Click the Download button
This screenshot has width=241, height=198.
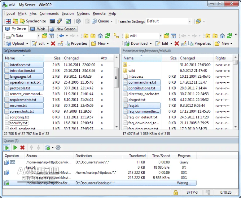pyautogui.click(x=136, y=43)
